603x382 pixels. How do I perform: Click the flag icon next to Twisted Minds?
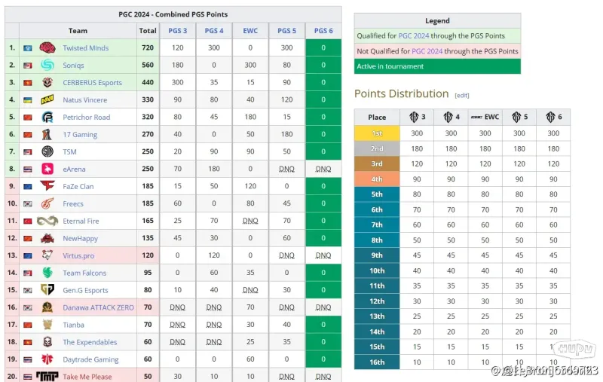28,48
